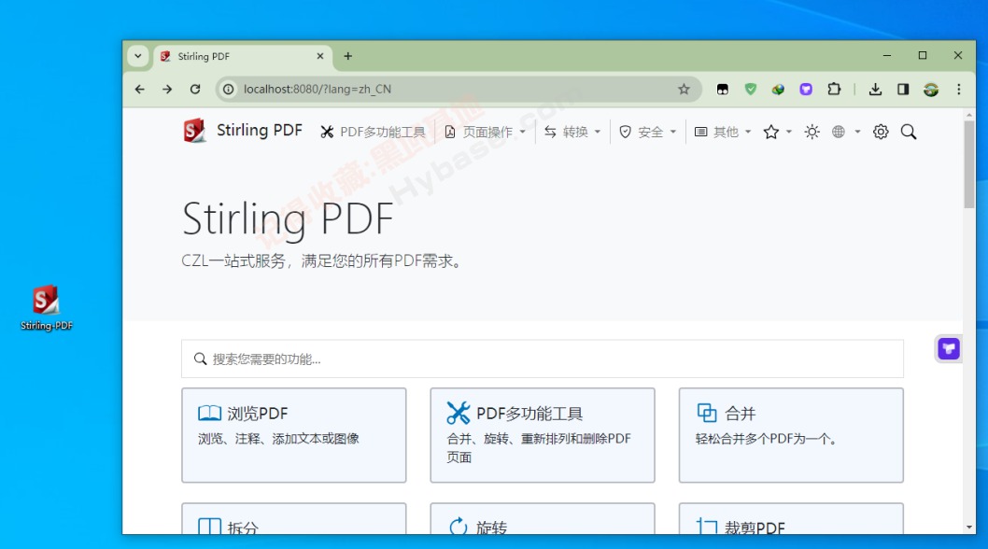Click the page vertical scrollbar thumb

click(969, 164)
